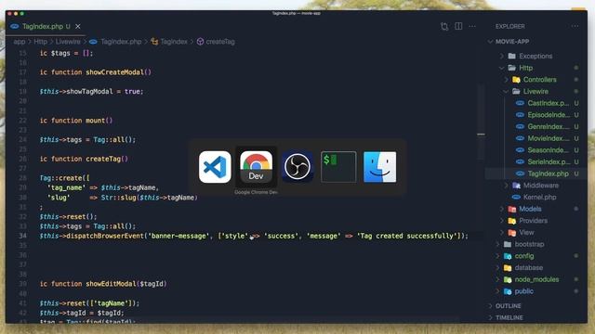Expand the OUTLINE section
This screenshot has height=334, width=595.
point(508,306)
